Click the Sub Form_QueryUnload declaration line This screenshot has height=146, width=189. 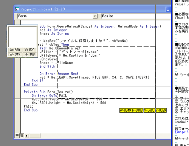point(100,26)
